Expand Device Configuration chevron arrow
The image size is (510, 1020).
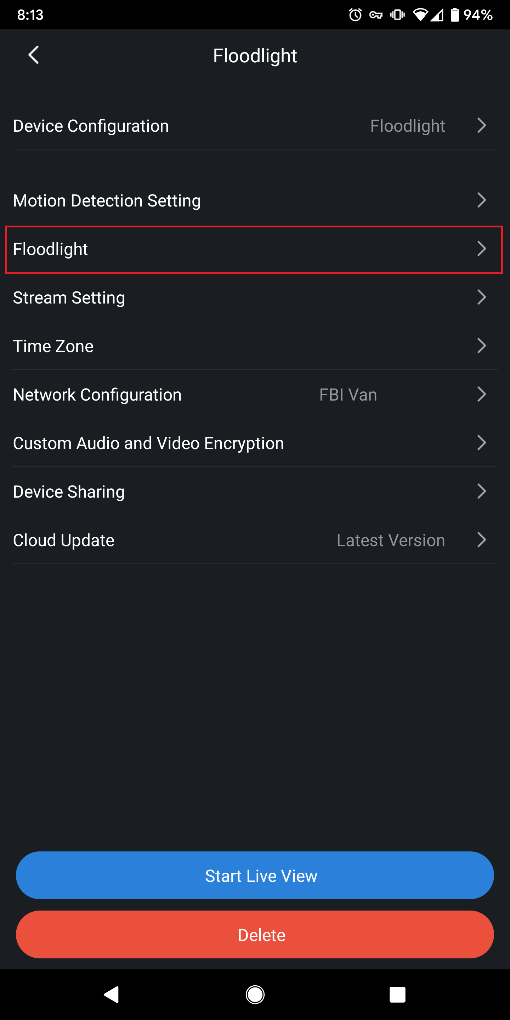tap(482, 125)
